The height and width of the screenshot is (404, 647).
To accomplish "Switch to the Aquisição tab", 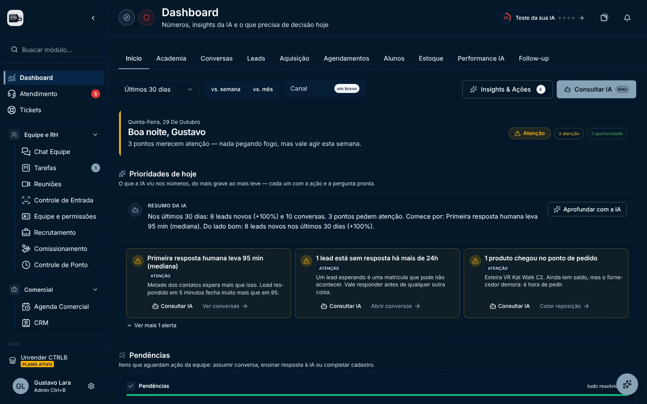I will coord(294,58).
